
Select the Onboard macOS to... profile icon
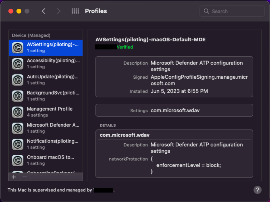pyautogui.click(x=18, y=160)
